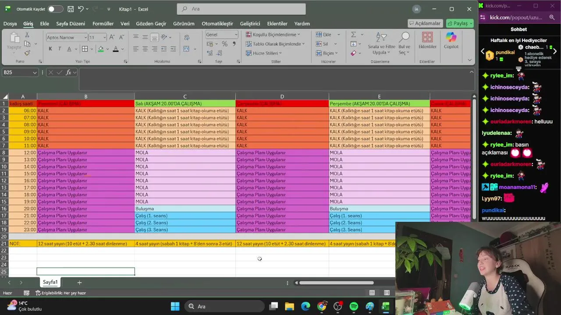Click the Sil delete cells button
This screenshot has height=315, width=561.
(x=322, y=44)
